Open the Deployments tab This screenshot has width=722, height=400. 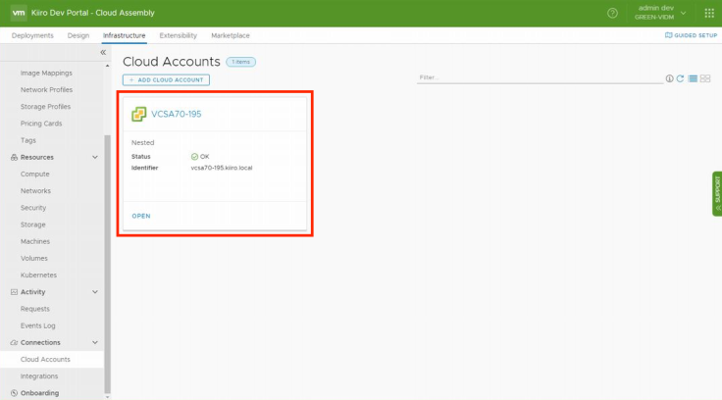[x=32, y=35]
